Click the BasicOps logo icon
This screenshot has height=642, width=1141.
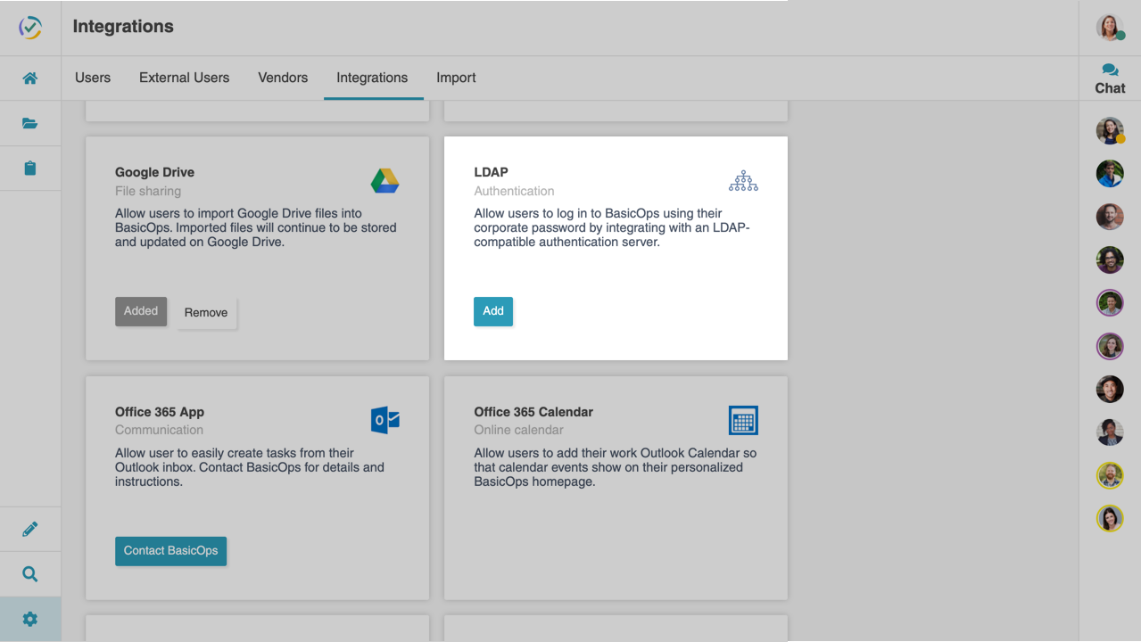click(30, 28)
